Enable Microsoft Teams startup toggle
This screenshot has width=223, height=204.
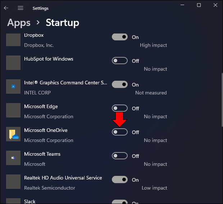coord(120,156)
